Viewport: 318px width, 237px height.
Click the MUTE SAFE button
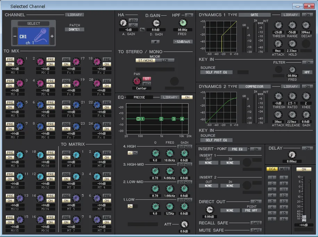coord(256,230)
